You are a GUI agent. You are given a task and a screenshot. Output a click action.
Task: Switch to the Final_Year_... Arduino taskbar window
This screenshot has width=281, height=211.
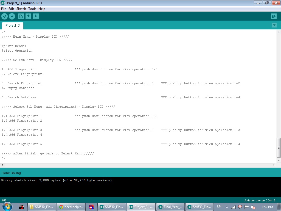(x=170, y=207)
